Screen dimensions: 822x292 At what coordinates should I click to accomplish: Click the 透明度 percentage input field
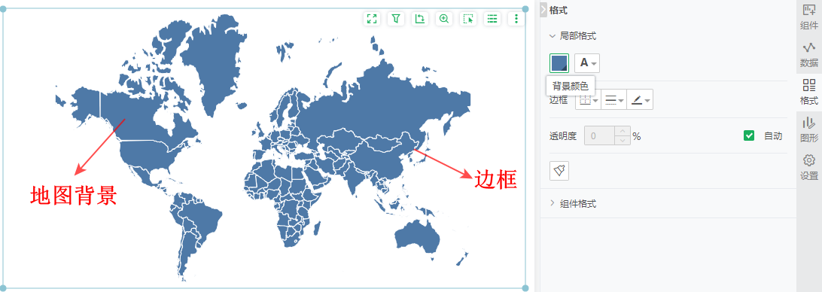607,136
